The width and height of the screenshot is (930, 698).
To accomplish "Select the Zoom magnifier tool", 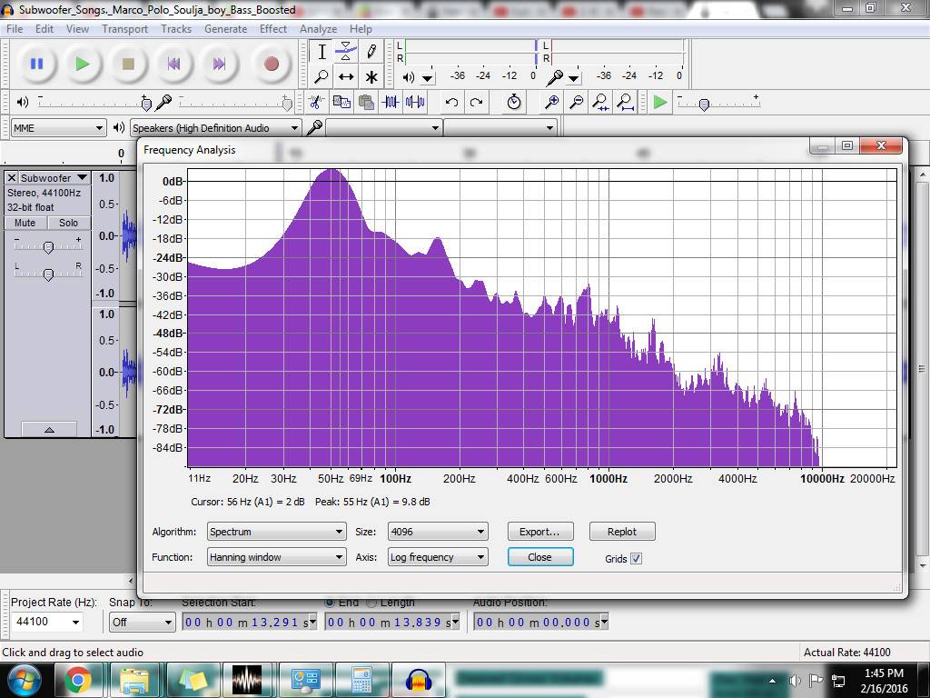I will [x=322, y=77].
